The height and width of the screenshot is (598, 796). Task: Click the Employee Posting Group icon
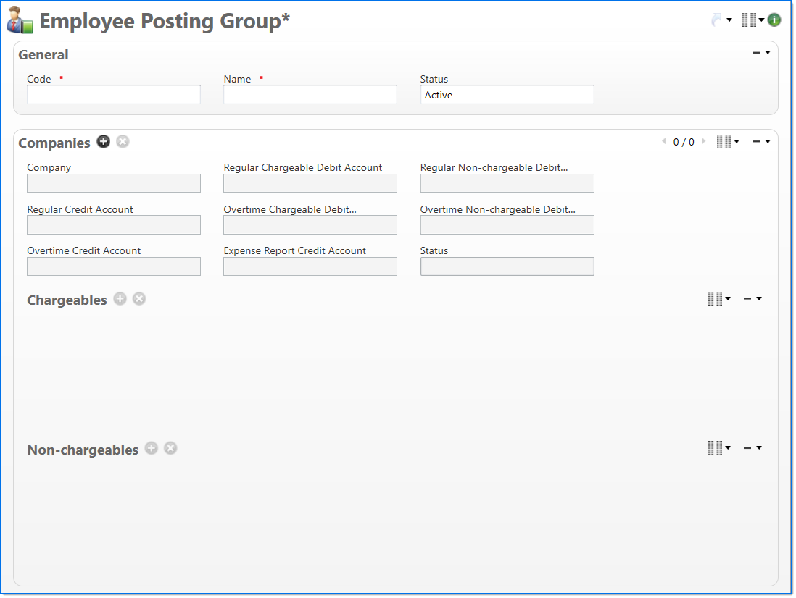(x=20, y=20)
